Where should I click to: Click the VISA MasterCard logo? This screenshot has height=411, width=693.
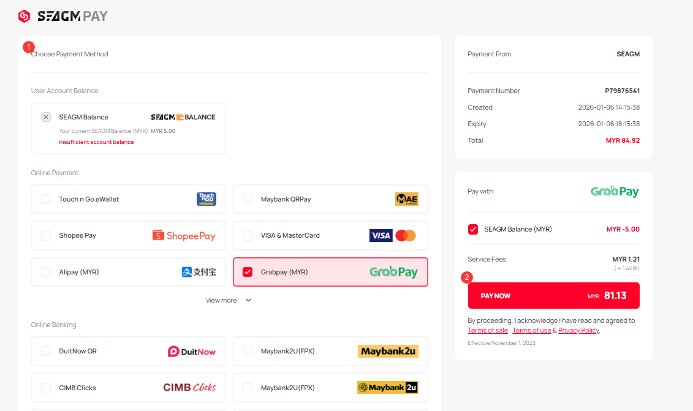(392, 236)
